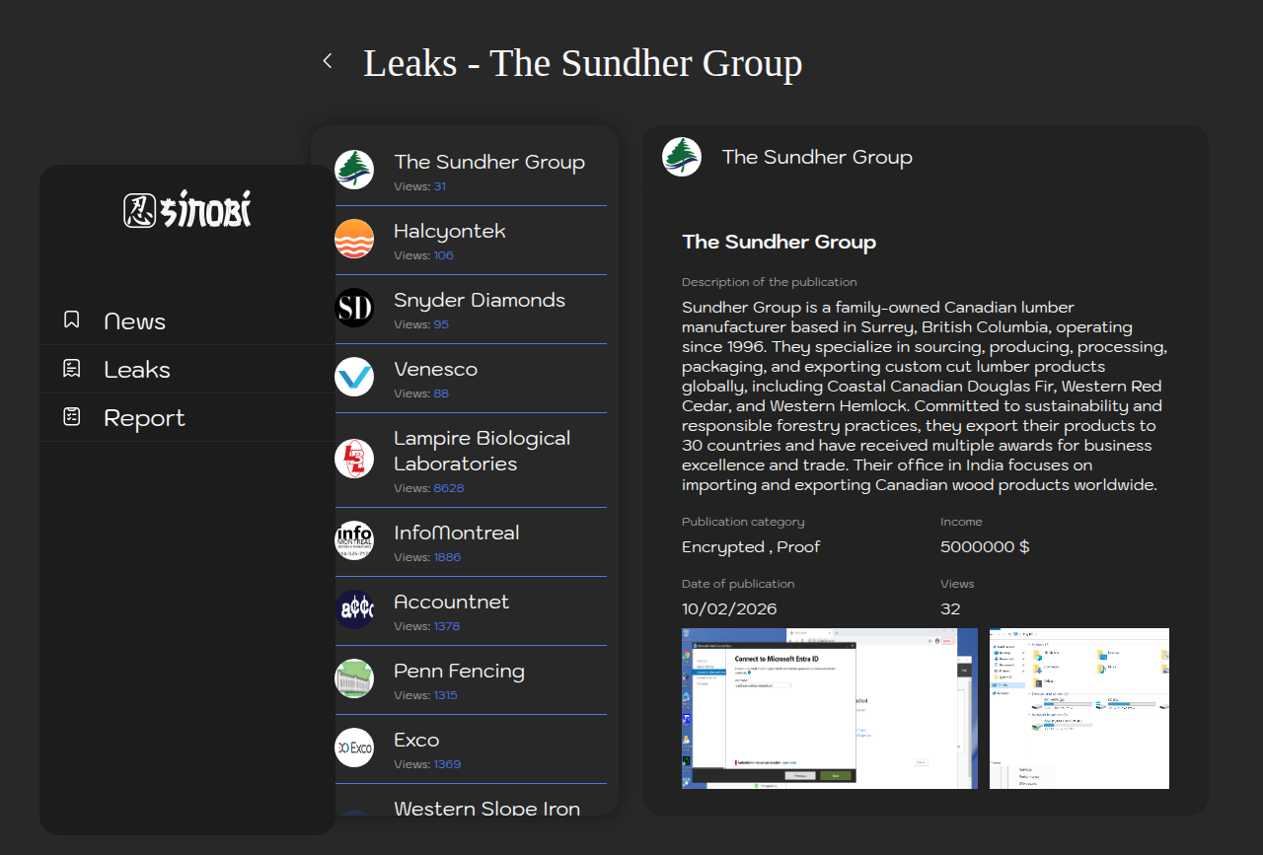This screenshot has height=855, width=1263.
Task: Open the file explorer screenshot thumbnail
Action: 1078,708
